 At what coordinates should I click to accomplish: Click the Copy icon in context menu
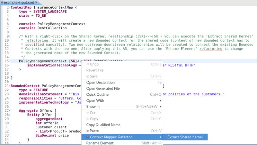point(88,119)
